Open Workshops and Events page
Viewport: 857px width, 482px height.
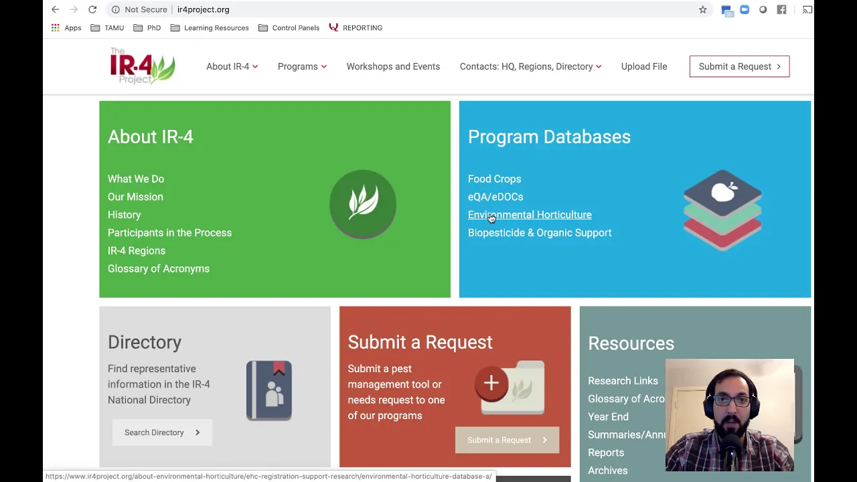click(x=393, y=66)
